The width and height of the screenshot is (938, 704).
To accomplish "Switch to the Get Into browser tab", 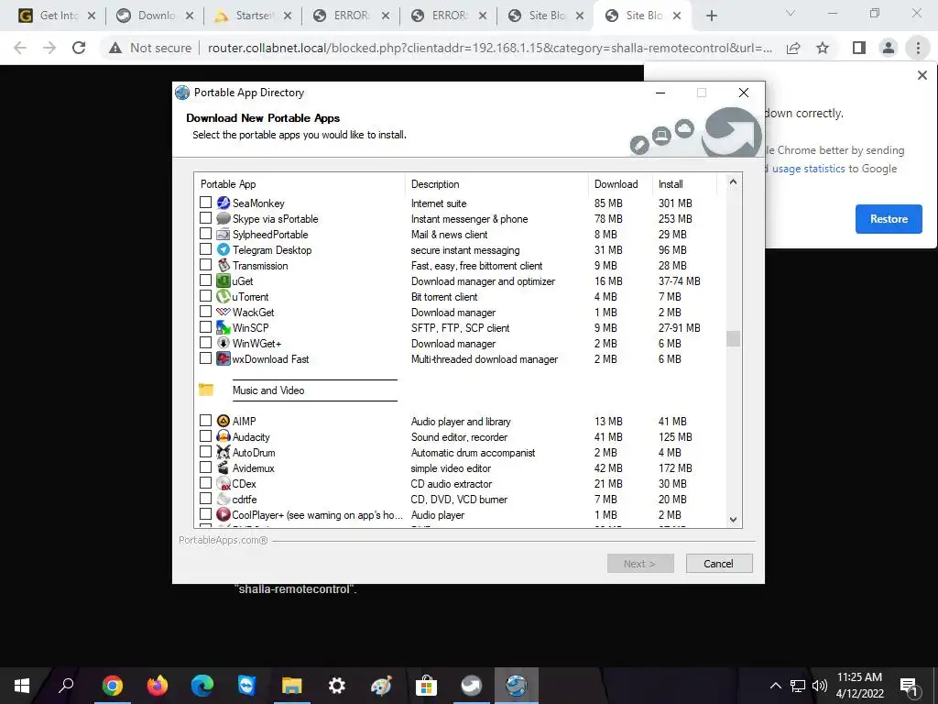I will (x=58, y=16).
